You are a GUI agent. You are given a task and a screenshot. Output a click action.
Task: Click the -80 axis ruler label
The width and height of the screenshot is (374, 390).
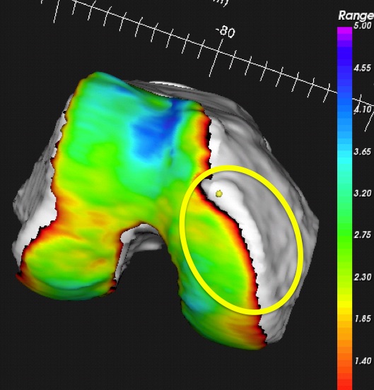coord(226,32)
